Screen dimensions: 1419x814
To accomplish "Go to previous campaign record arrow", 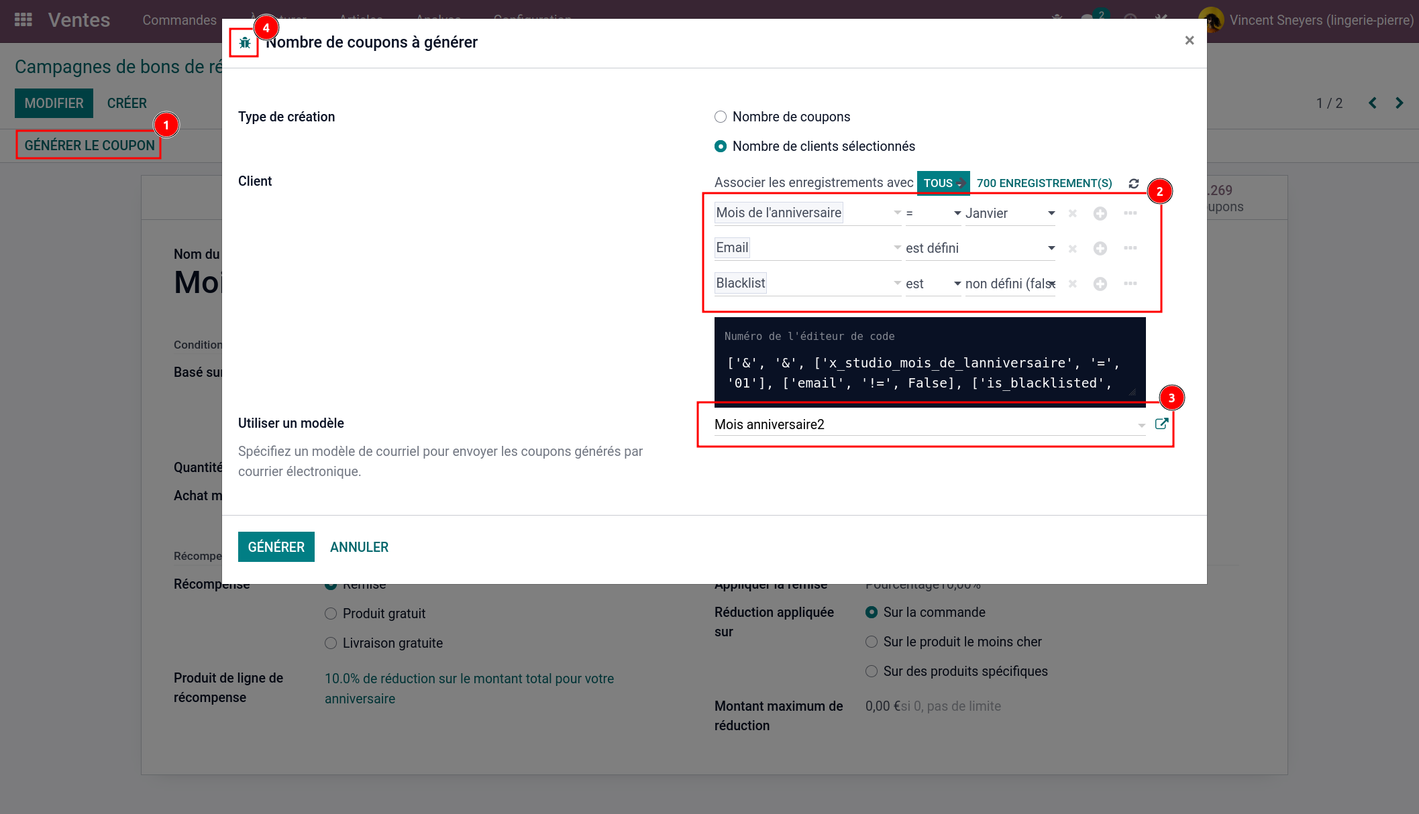I will (1373, 103).
